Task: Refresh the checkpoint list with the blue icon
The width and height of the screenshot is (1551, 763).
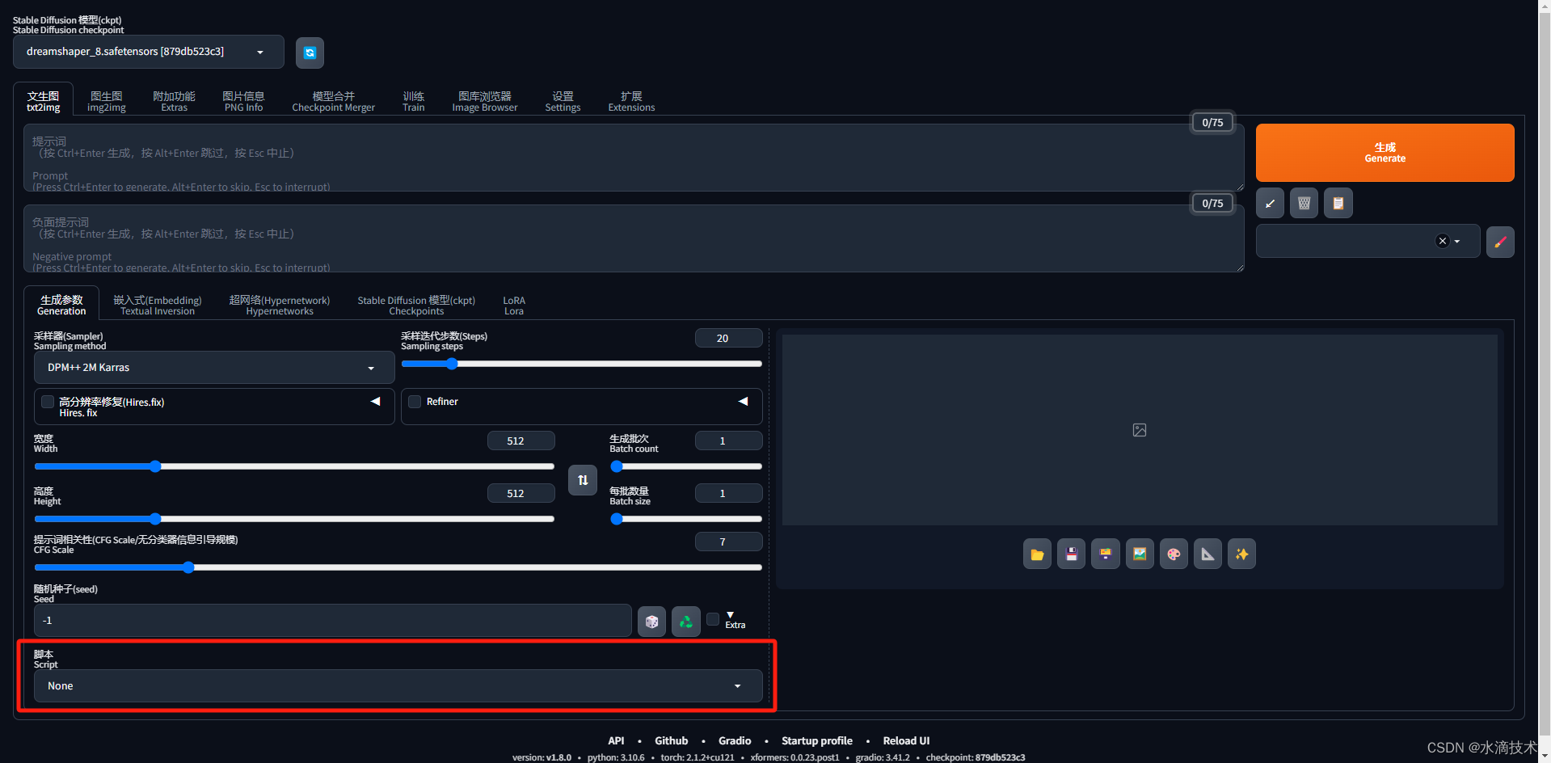Action: [x=310, y=53]
